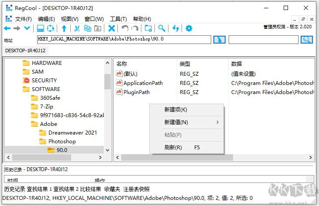Click the dashed circular snapshot toolbar icon
This screenshot has width=319, height=206.
51,28
